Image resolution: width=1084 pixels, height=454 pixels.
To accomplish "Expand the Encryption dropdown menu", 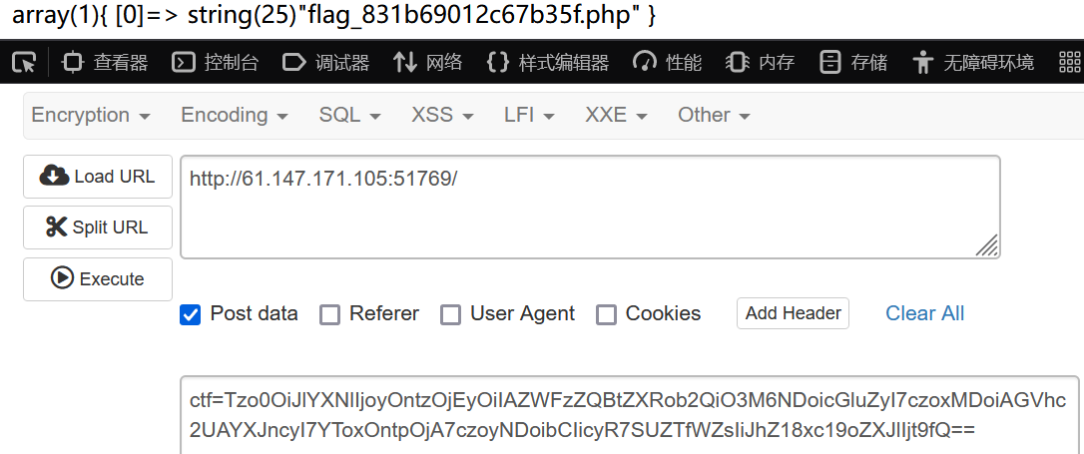I will (91, 115).
